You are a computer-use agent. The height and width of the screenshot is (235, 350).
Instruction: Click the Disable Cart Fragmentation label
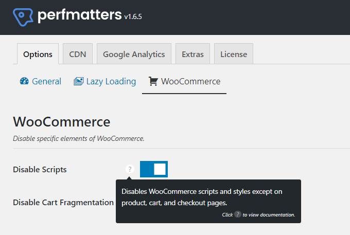(x=63, y=203)
